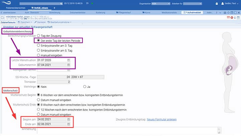Choose 12 Wochen nach Entbindungstermin option
This screenshot has height=136, width=241.
(x=38, y=110)
